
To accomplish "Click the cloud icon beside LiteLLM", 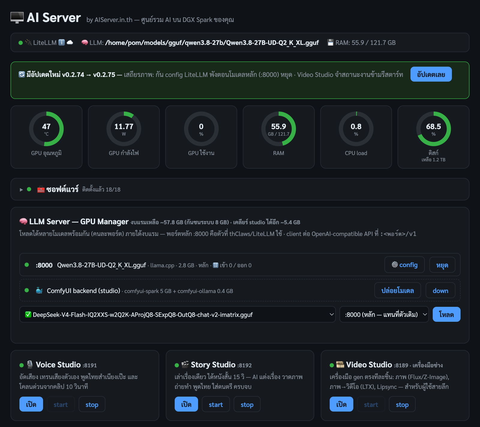I will coord(70,43).
